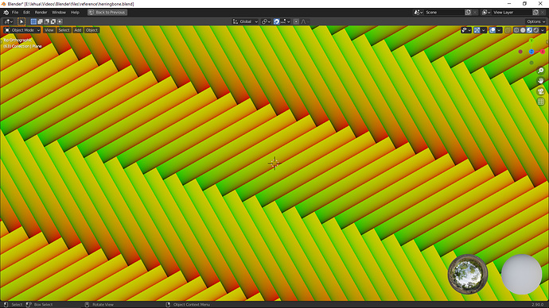549x308 pixels.
Task: Choose the Intersect selection mode icon
Action: pos(60,21)
